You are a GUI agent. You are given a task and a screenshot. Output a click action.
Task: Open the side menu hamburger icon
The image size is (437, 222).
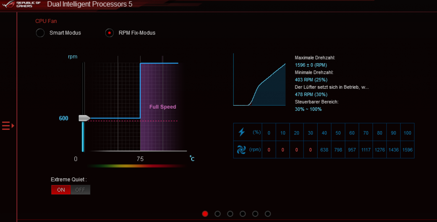pos(8,126)
